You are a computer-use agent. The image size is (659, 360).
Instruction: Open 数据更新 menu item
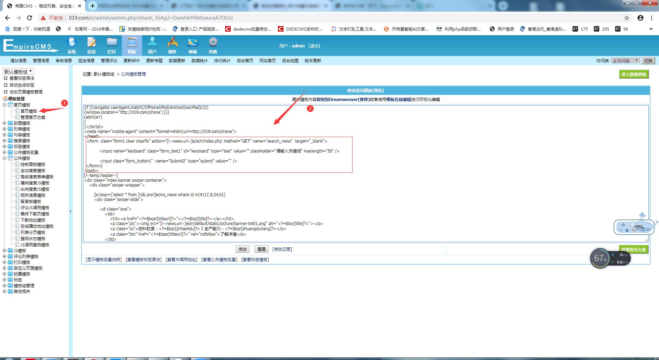[177, 60]
